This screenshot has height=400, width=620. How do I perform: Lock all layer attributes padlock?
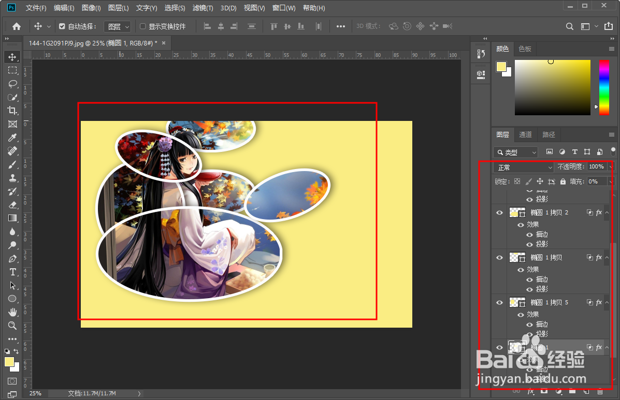coord(563,181)
